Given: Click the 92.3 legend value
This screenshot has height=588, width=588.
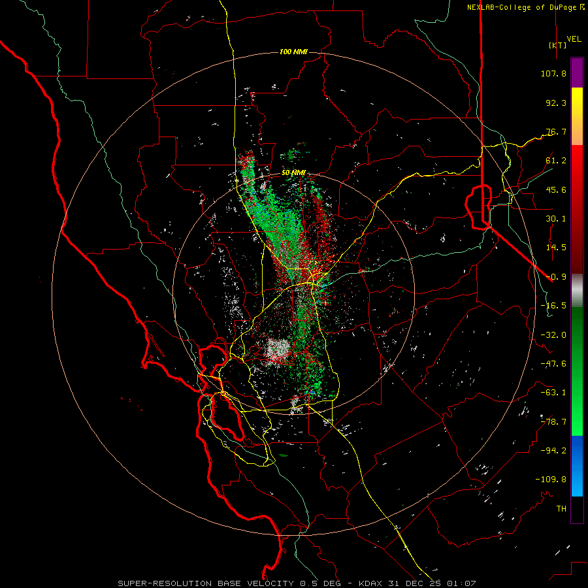Looking at the screenshot, I should [x=556, y=103].
